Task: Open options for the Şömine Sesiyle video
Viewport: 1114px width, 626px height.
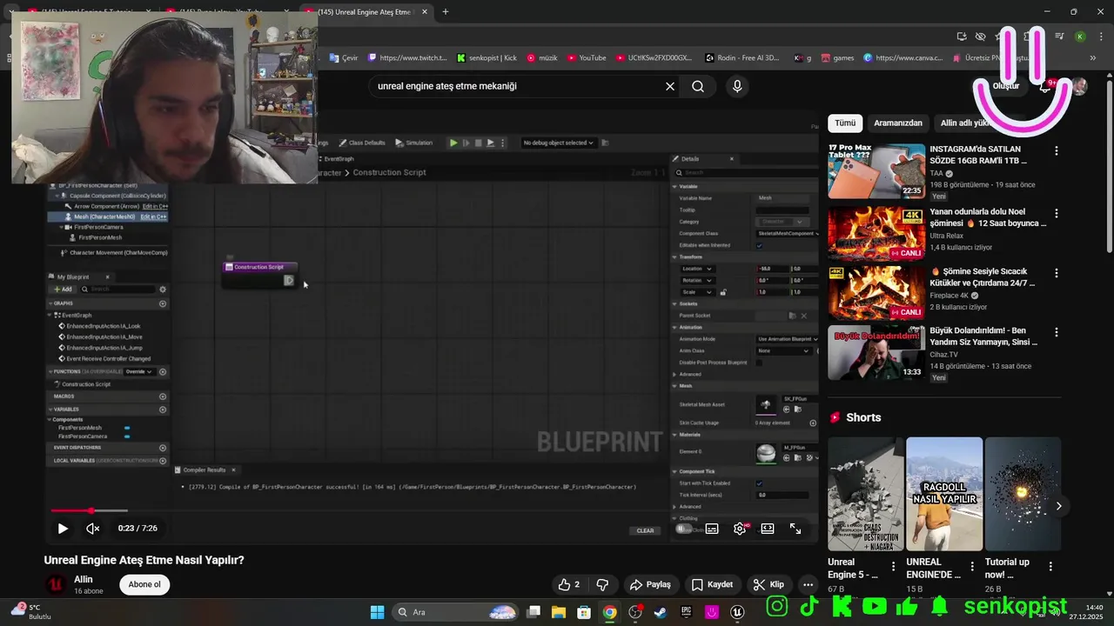Action: tap(1057, 272)
